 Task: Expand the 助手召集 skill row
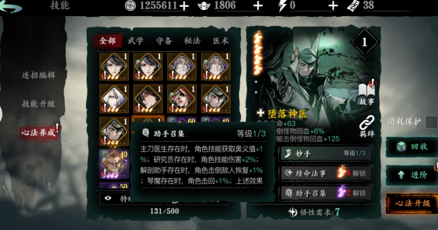click(326, 193)
